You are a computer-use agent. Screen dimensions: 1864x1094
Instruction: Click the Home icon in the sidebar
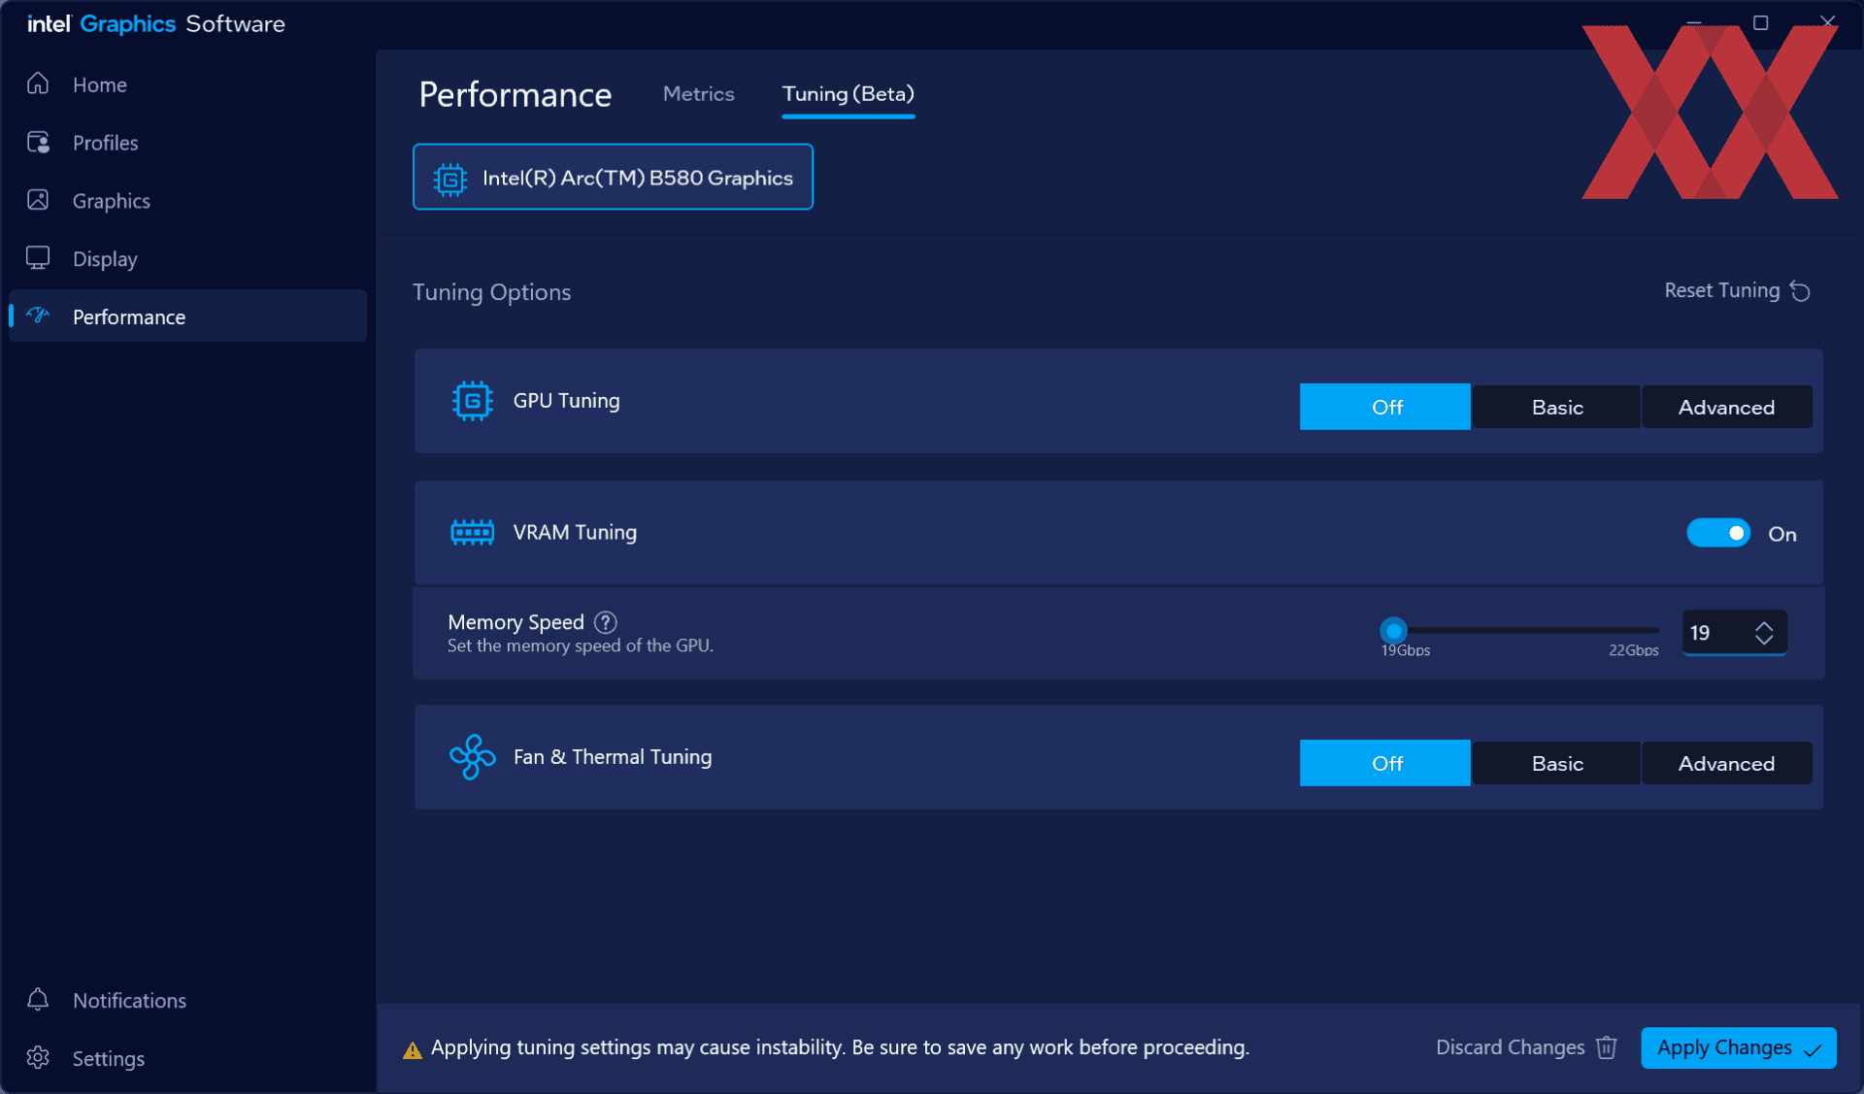pyautogui.click(x=38, y=84)
